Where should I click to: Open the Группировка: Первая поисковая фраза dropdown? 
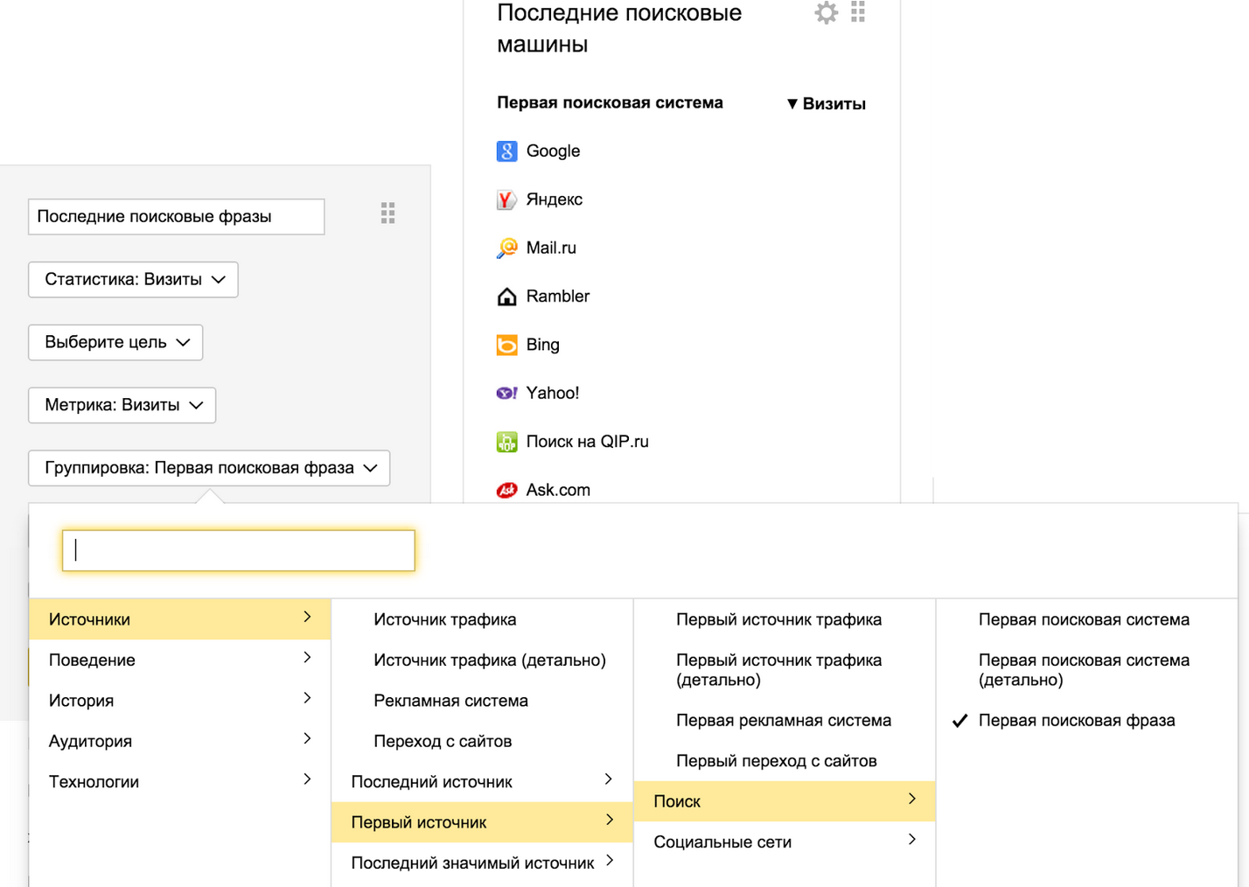[x=209, y=468]
